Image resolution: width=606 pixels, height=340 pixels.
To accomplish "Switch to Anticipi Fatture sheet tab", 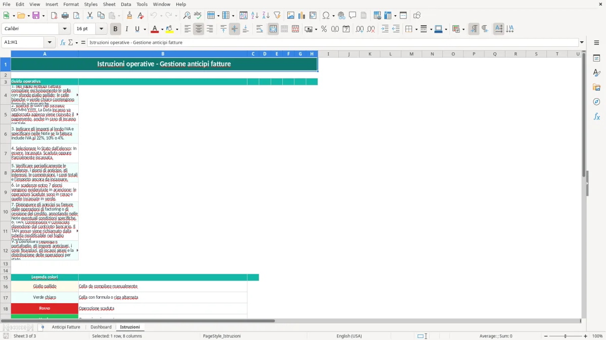I will pos(66,327).
